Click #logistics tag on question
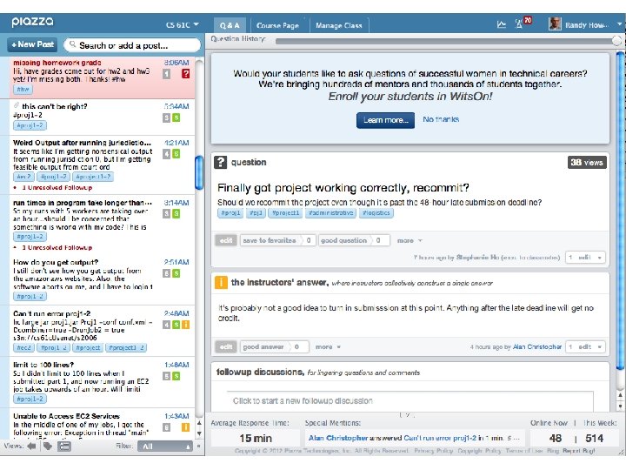 click(x=376, y=213)
